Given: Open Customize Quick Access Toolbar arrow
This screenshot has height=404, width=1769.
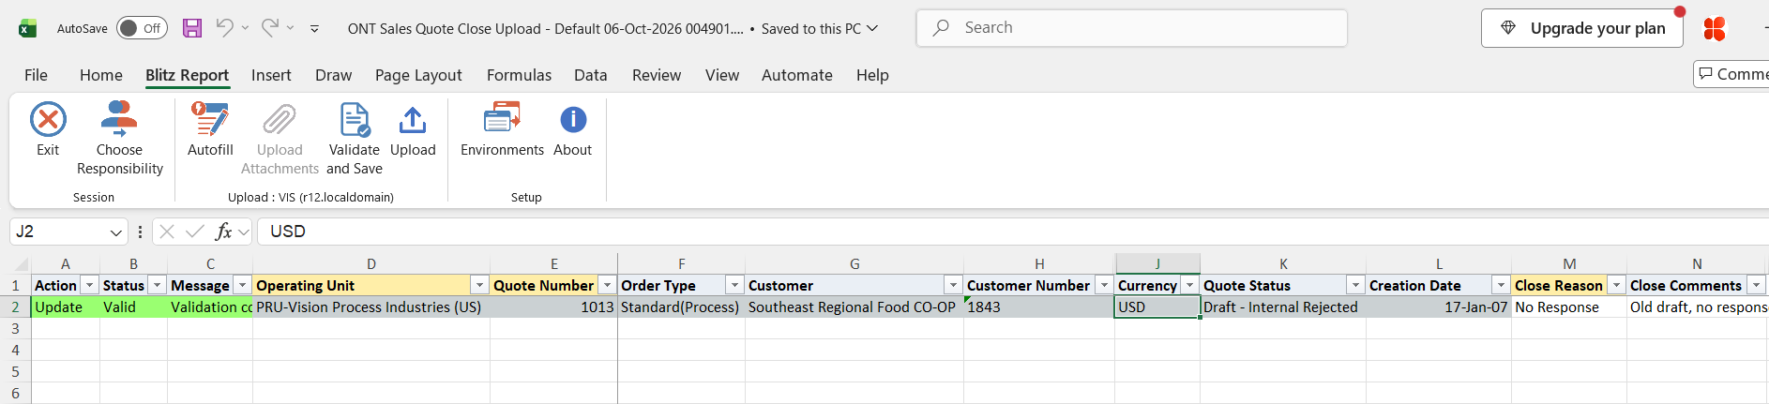Looking at the screenshot, I should coord(314,29).
